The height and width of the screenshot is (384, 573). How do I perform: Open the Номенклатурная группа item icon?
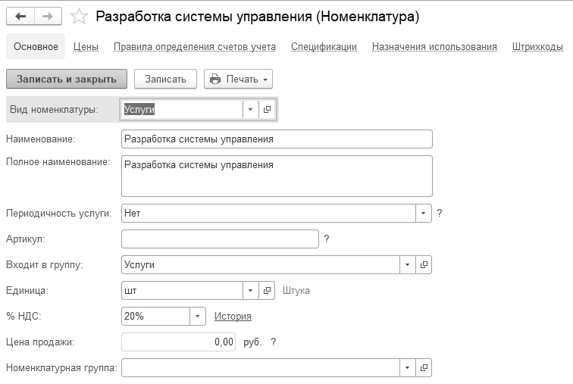click(424, 368)
